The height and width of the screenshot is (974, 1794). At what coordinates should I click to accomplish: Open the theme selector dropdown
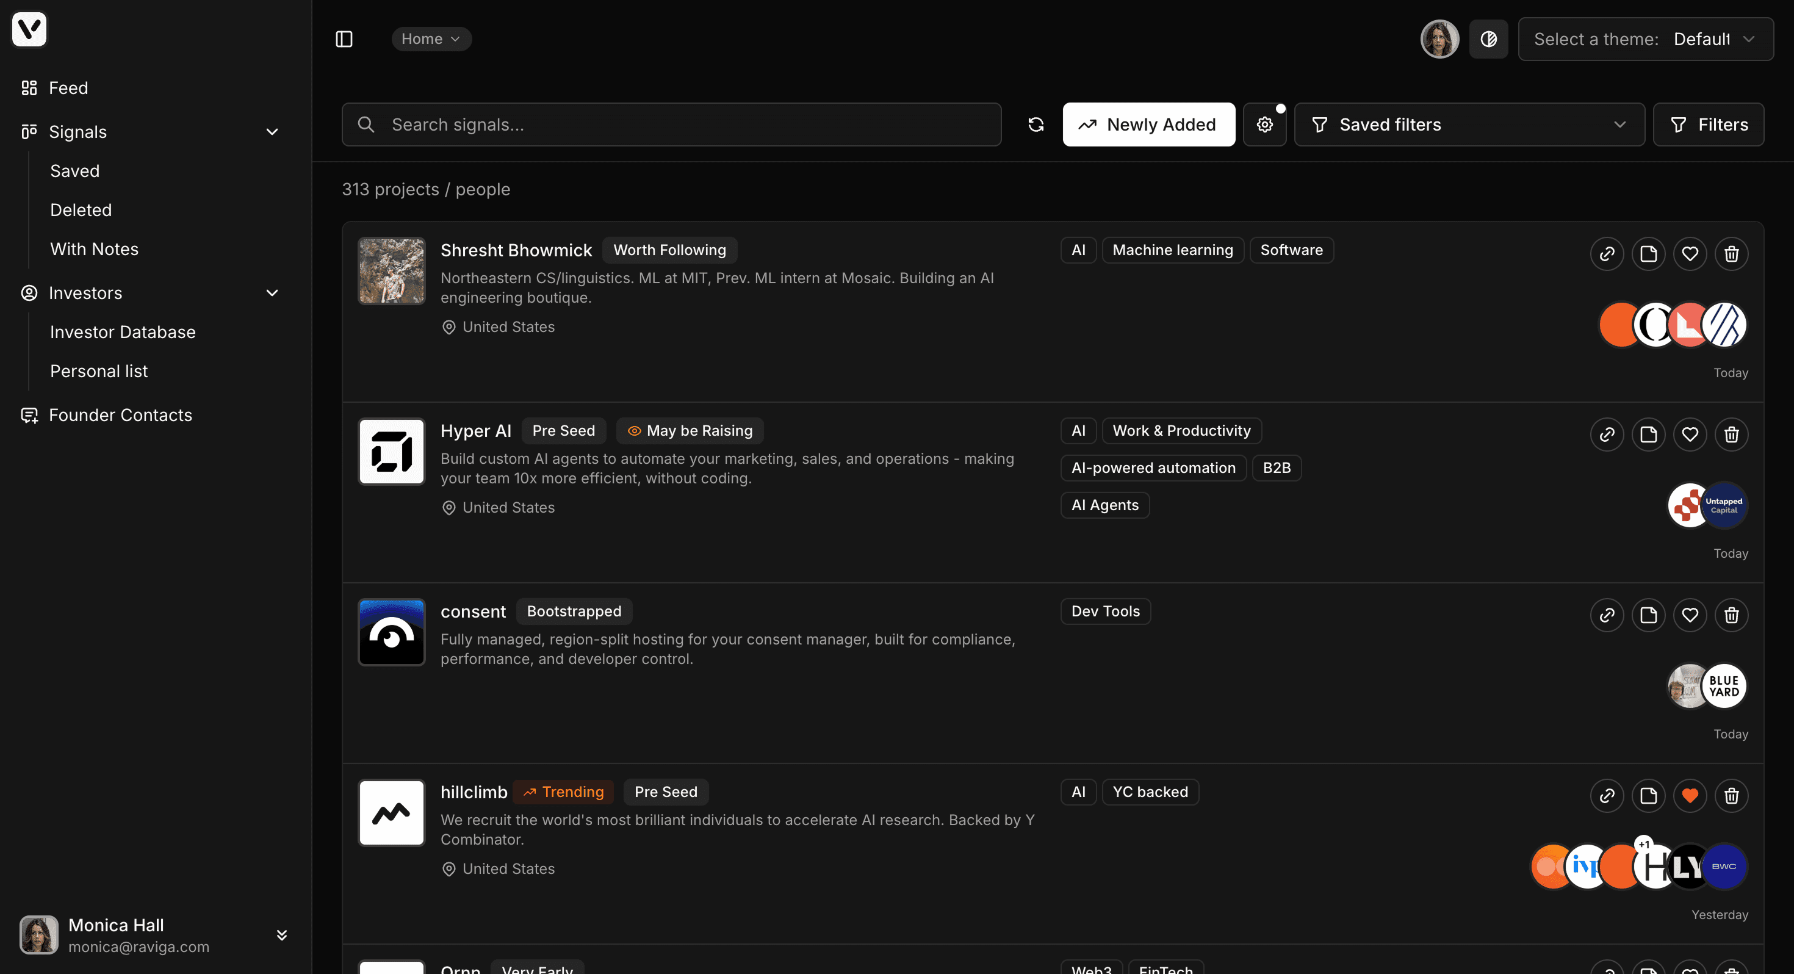1645,39
